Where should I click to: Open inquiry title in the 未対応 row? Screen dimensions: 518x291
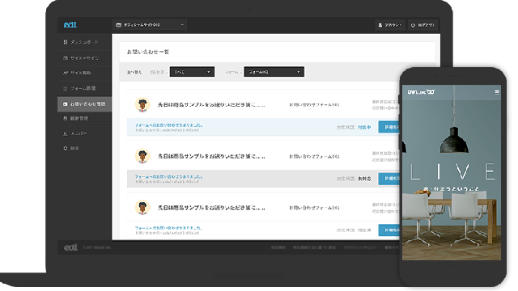pos(211,156)
